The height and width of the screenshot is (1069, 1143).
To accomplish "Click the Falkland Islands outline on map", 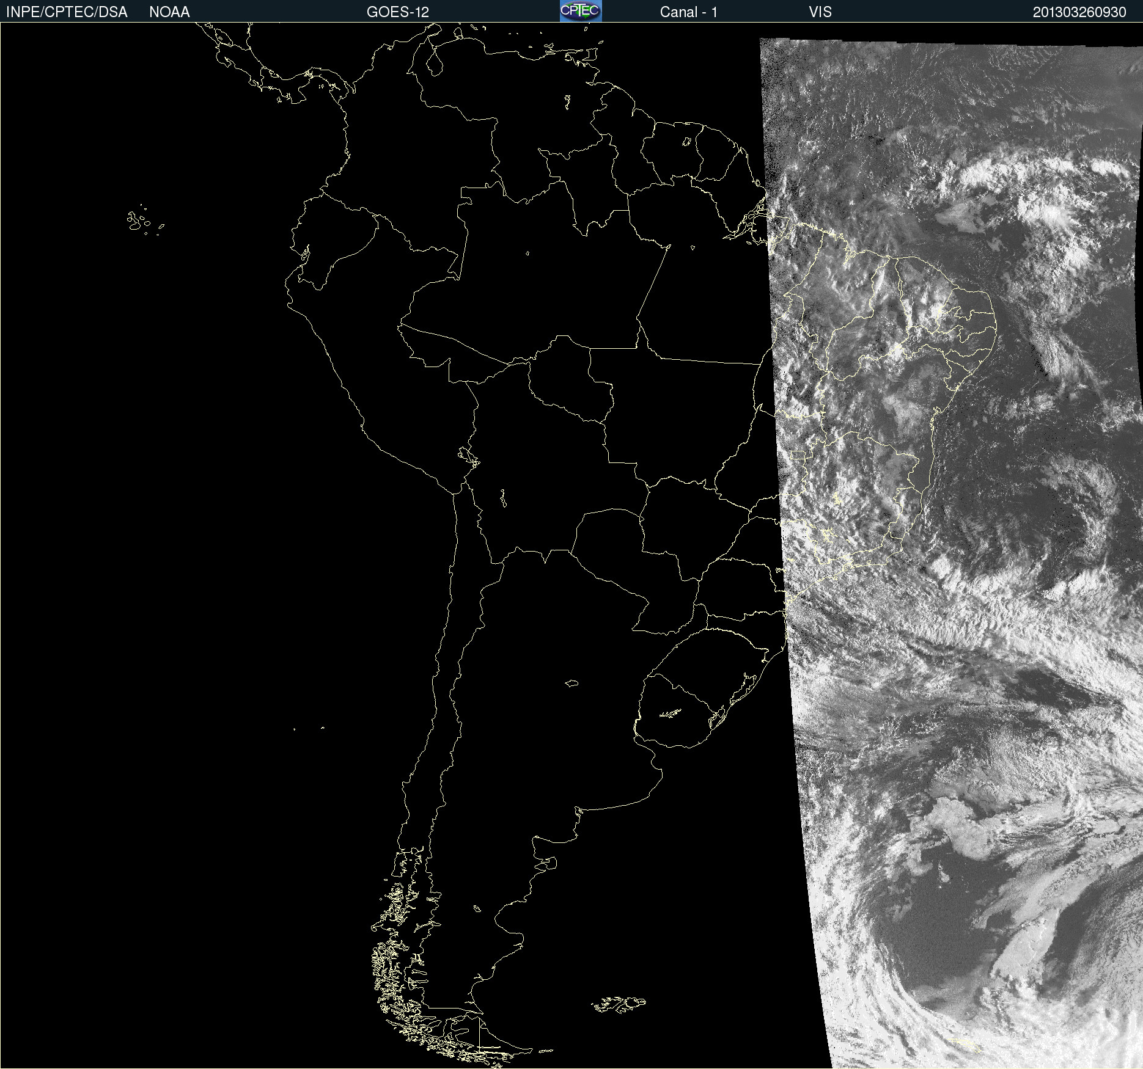I will coord(619,1005).
